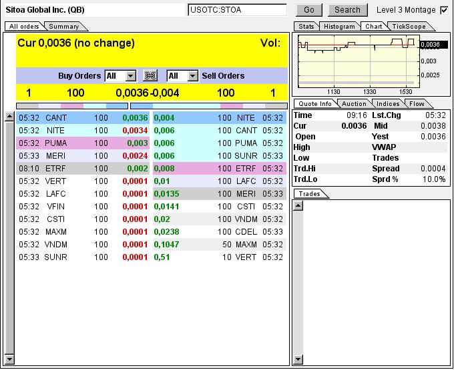Click the Mid value 0.0038
This screenshot has height=370, width=454.
(x=433, y=126)
